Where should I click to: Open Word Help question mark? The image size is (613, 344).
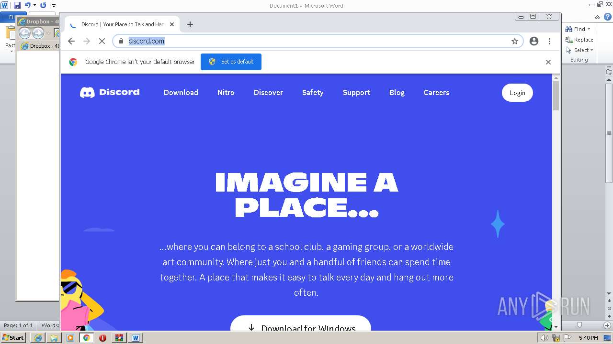tap(608, 18)
